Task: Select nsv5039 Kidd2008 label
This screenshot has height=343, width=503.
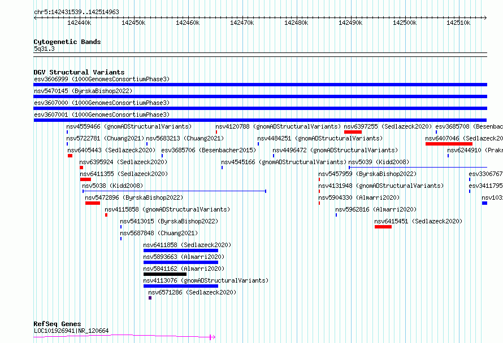Action: tap(379, 162)
